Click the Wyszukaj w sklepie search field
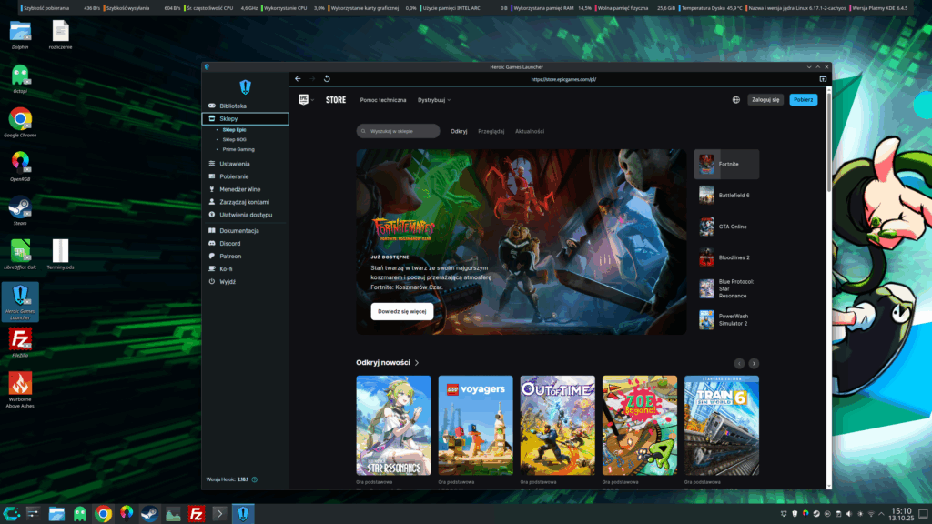 398,131
